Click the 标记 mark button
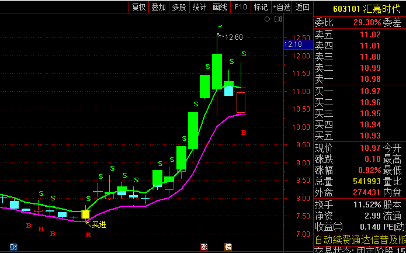 point(261,7)
